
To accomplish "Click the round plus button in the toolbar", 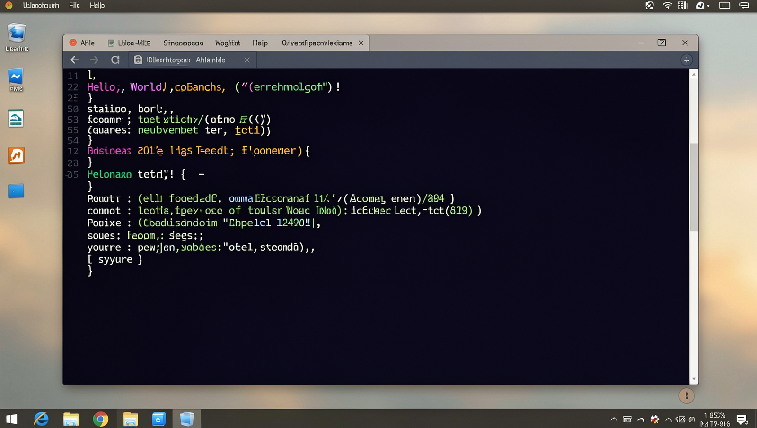I will point(687,60).
